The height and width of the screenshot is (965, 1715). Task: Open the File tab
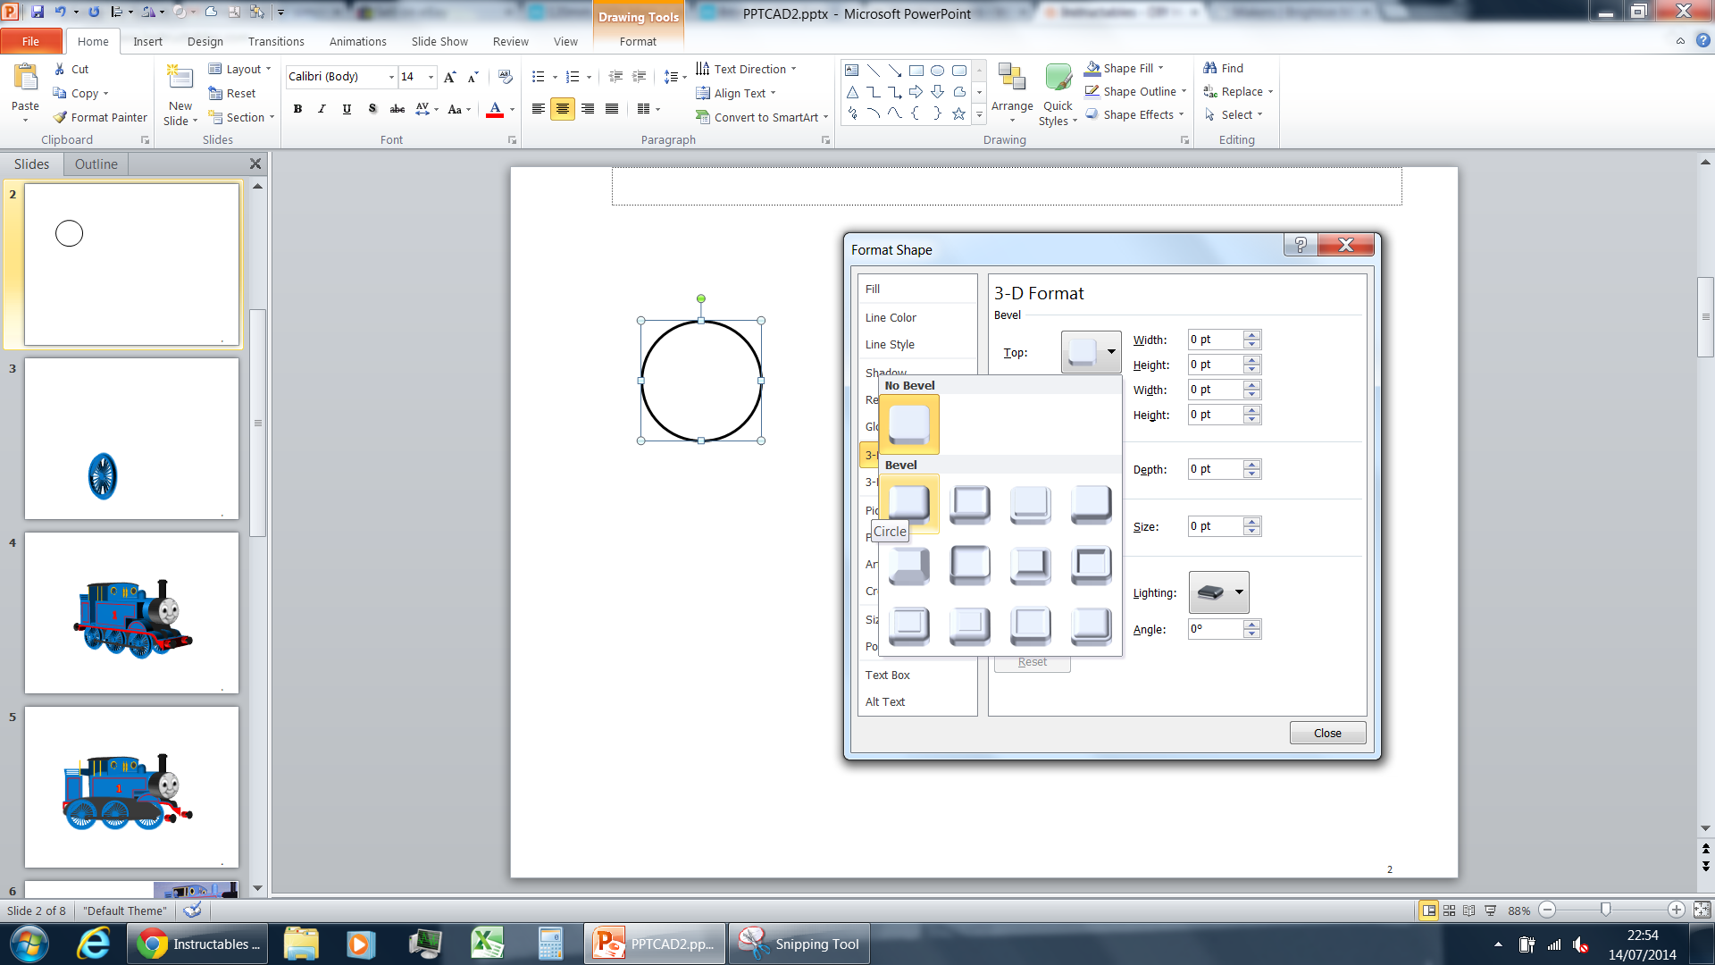(30, 41)
